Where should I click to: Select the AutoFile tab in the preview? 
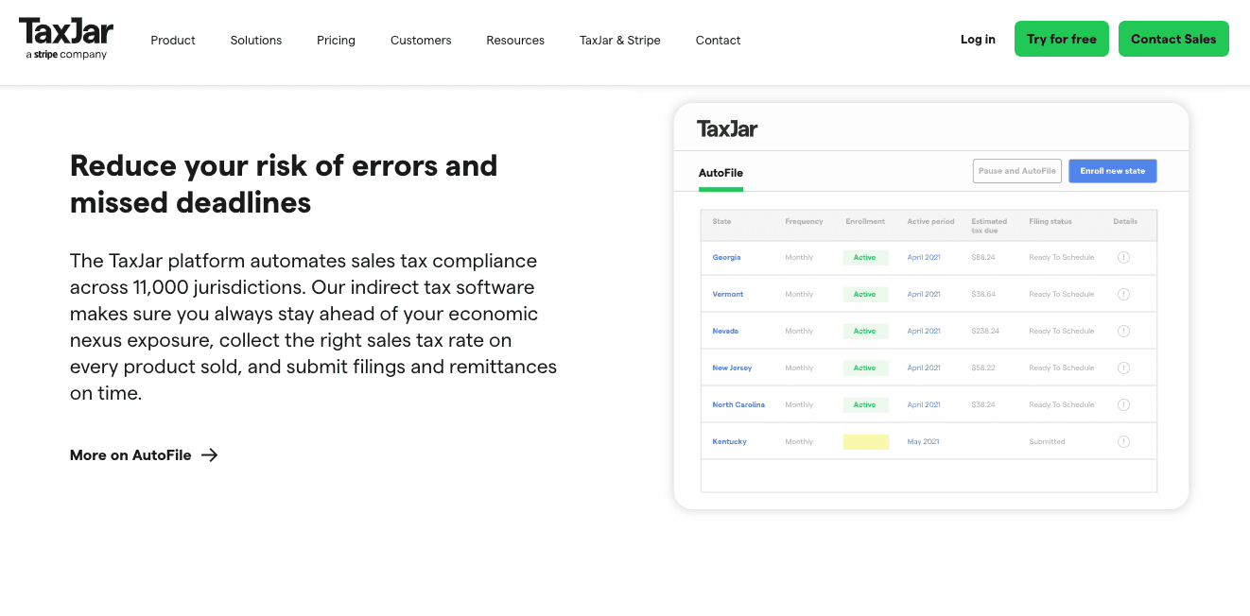coord(720,173)
